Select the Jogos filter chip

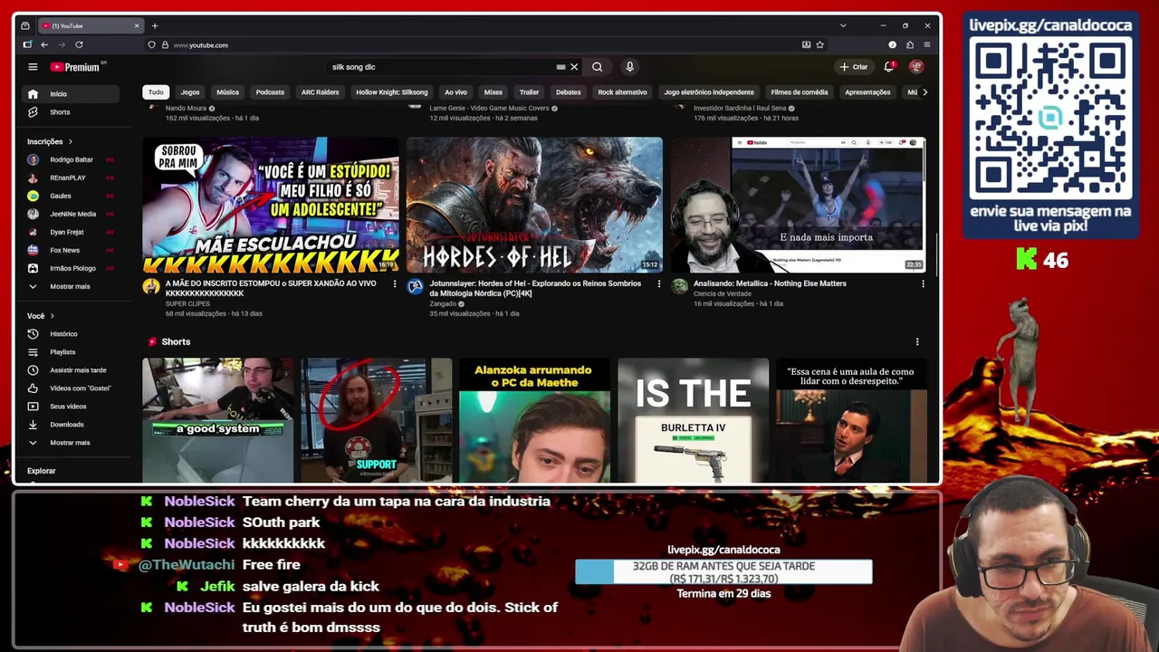point(190,92)
